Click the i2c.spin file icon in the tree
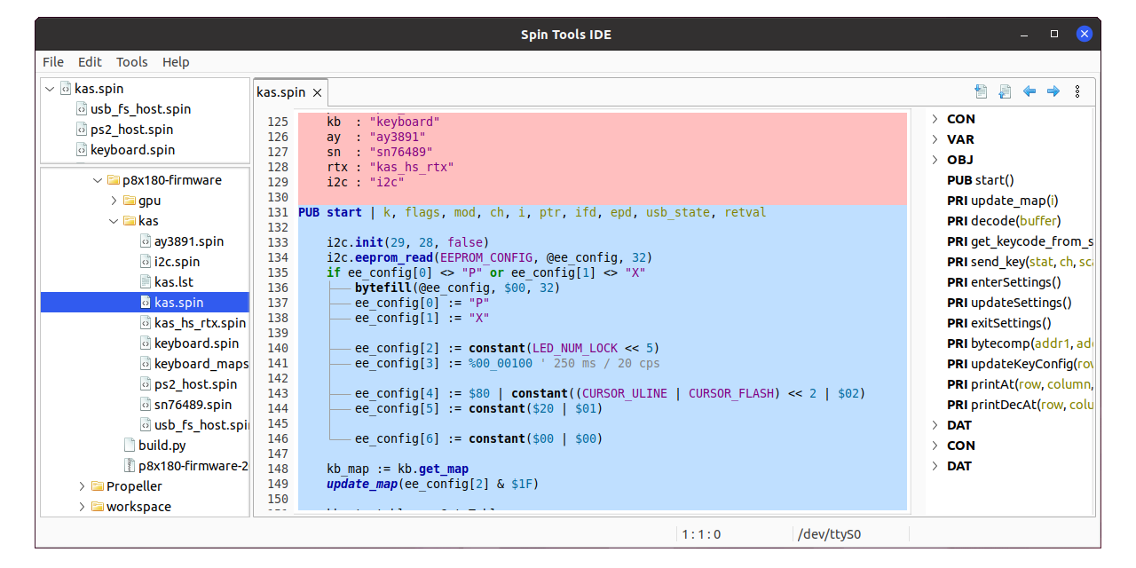Image resolution: width=1136 pixels, height=568 pixels. point(145,261)
